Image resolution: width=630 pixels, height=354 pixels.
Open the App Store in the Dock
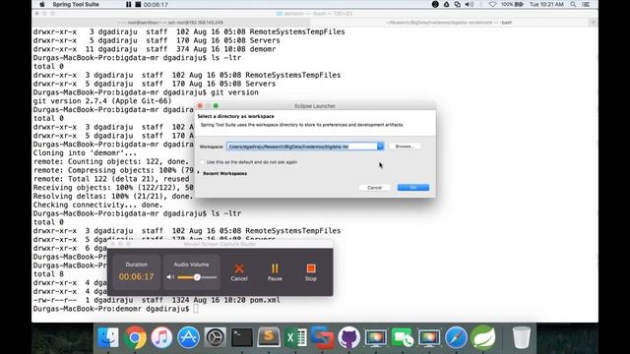pos(188,337)
